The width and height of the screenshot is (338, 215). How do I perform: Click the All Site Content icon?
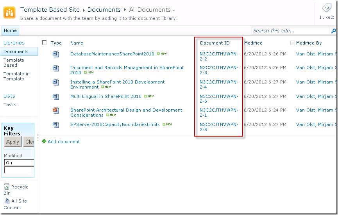[7, 201]
